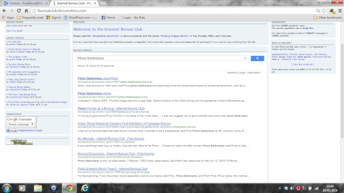
Task: Clear the search box with the X
Action: [245, 58]
